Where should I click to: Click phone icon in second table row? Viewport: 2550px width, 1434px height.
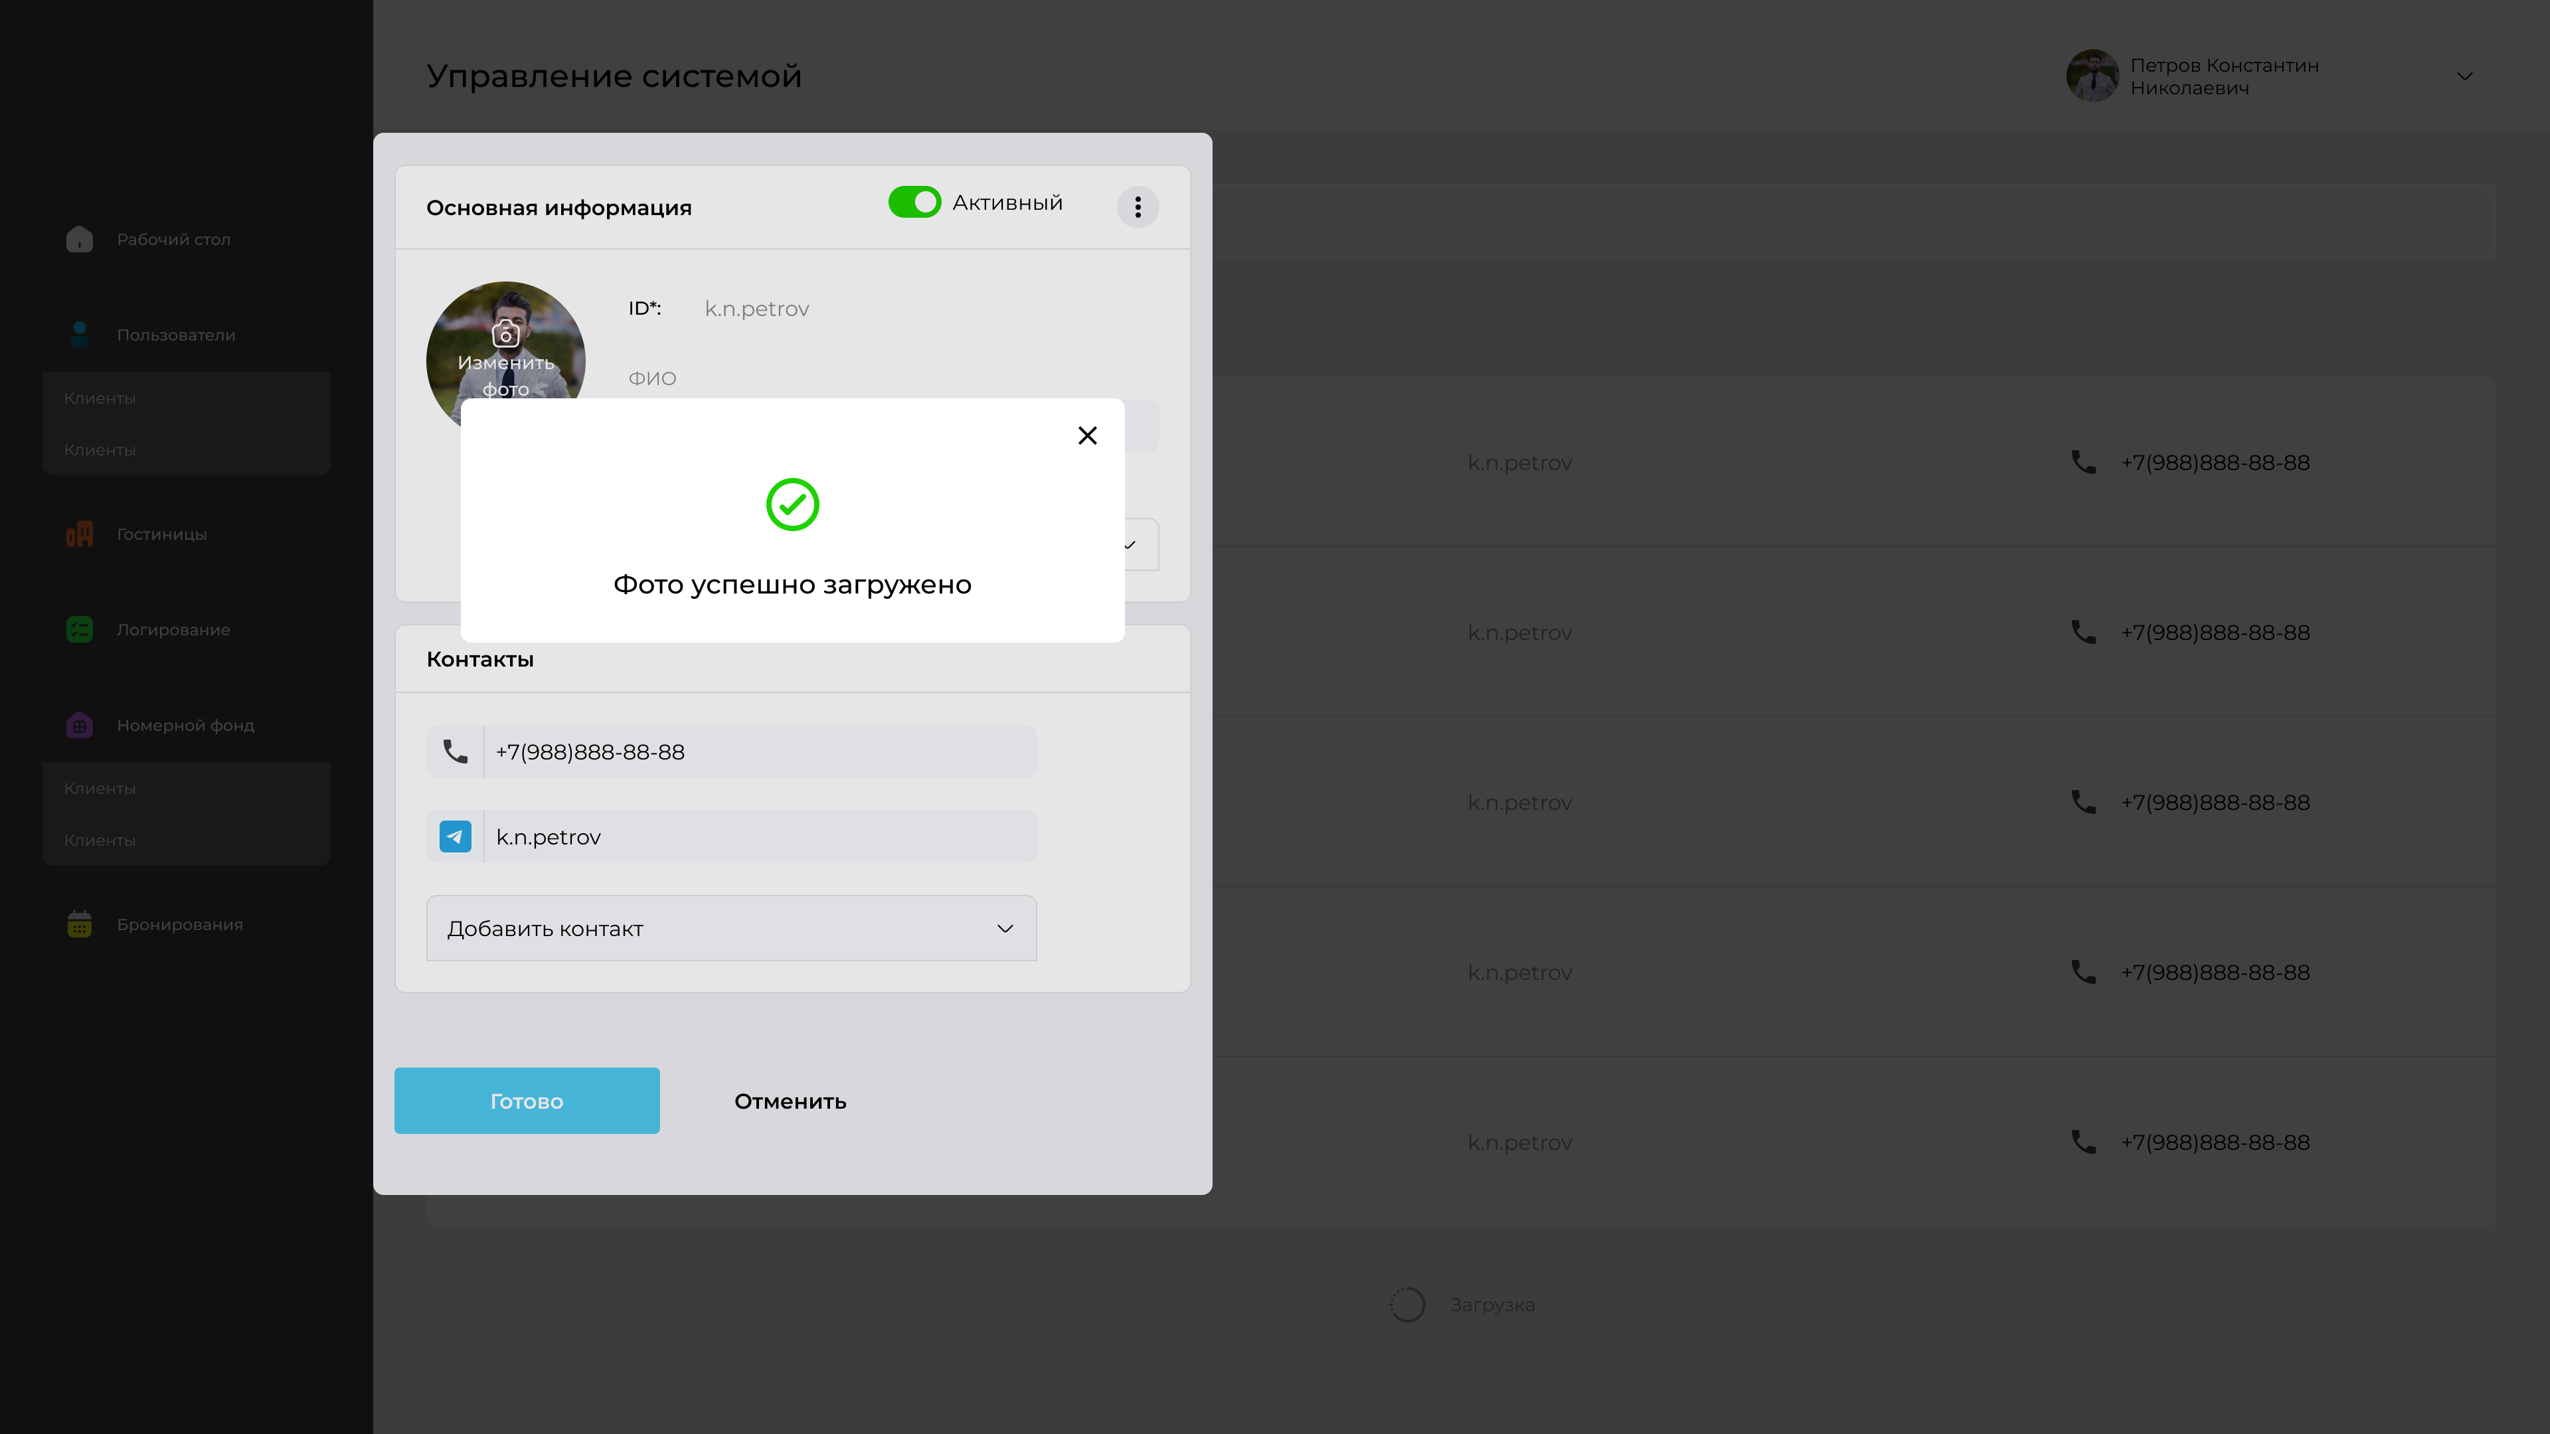(x=2082, y=633)
